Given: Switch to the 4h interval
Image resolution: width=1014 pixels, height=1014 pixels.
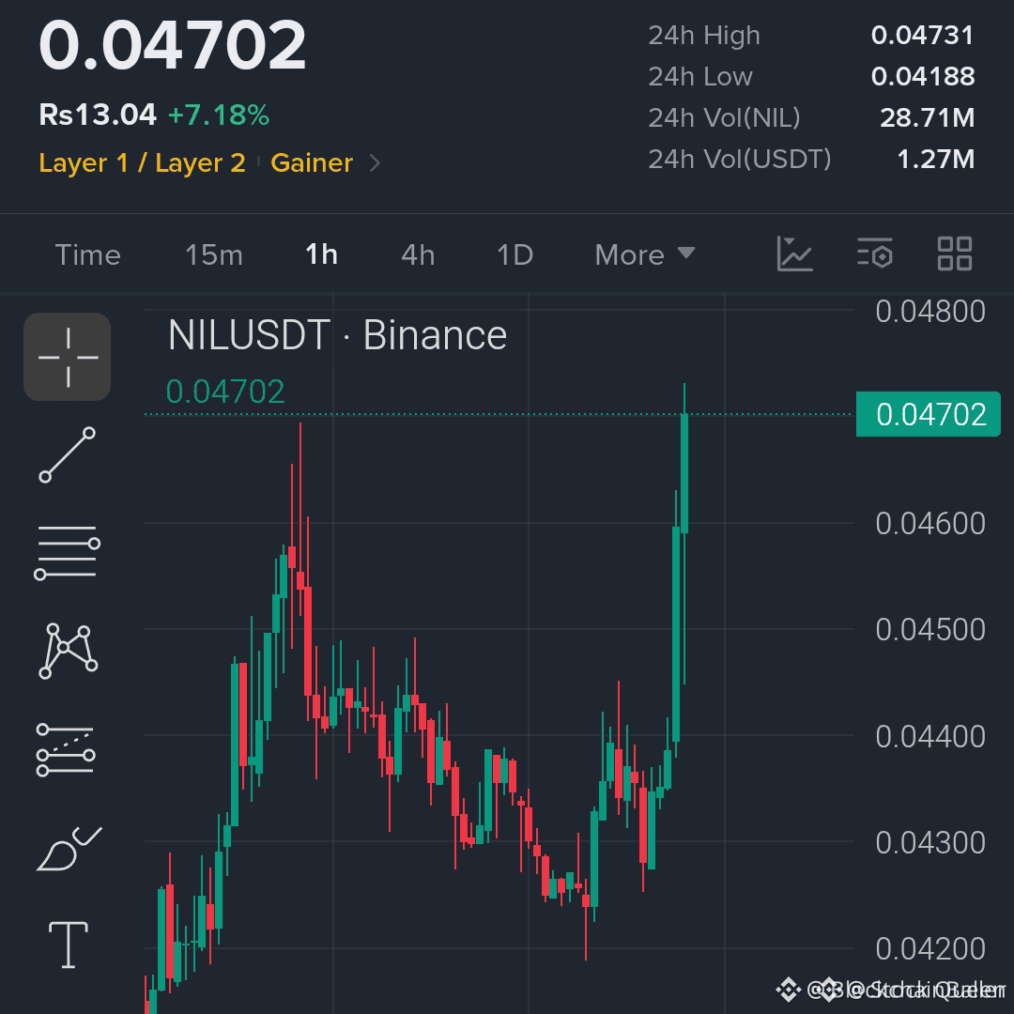Looking at the screenshot, I should (x=418, y=254).
